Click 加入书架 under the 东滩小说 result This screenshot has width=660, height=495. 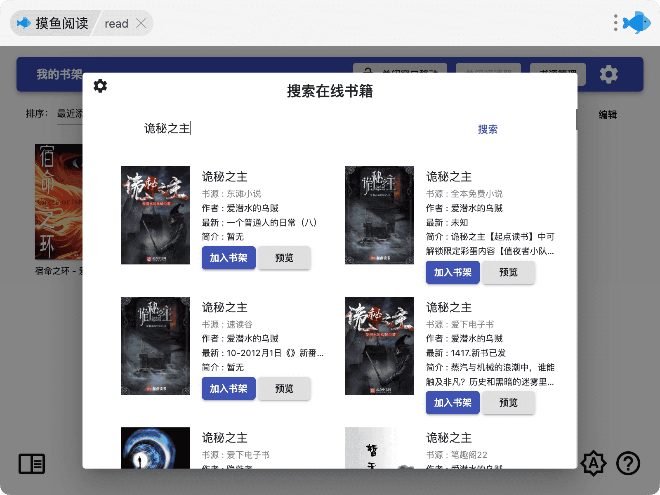[228, 258]
